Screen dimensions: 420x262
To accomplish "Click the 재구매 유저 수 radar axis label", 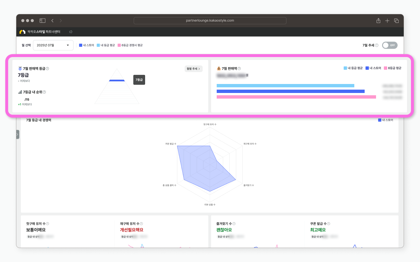I will pos(250,144).
